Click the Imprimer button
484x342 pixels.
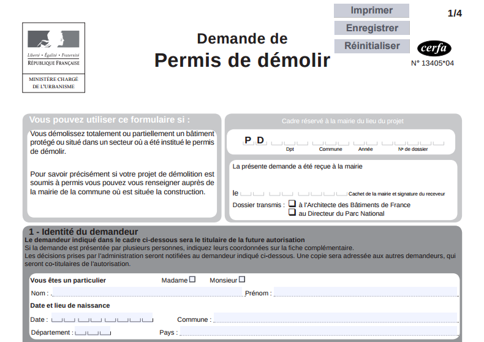[x=371, y=10]
